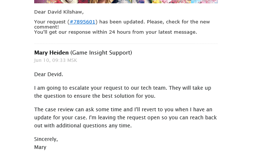The image size is (273, 153).
Task: Click the response within 24 hours line
Action: tap(116, 32)
